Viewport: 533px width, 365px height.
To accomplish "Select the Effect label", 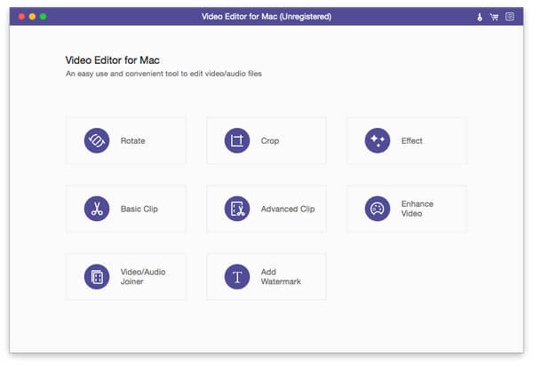I will 411,140.
